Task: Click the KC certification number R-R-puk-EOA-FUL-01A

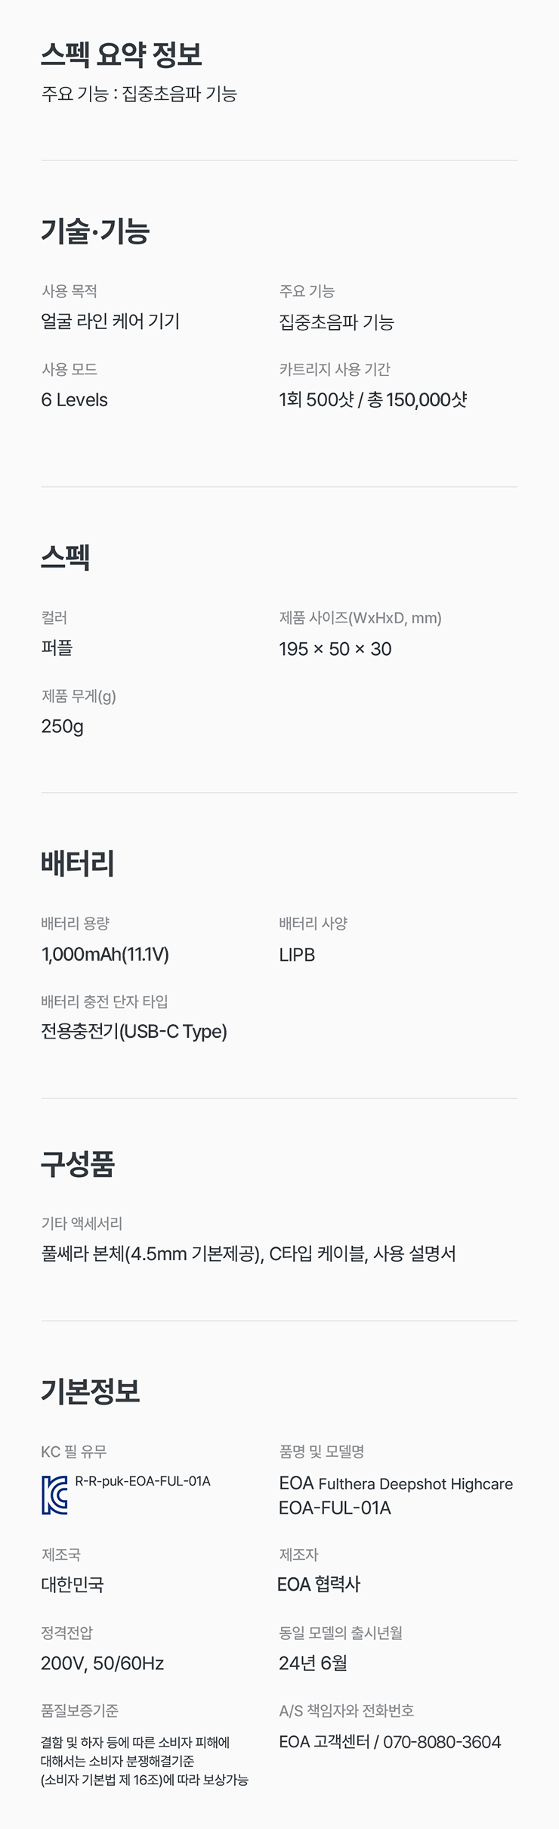Action: point(143,1481)
